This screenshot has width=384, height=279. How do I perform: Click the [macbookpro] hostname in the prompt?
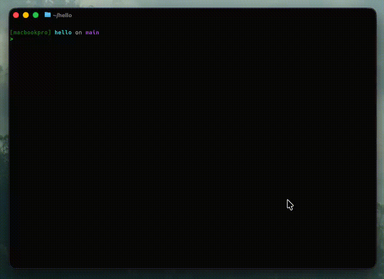click(x=30, y=33)
